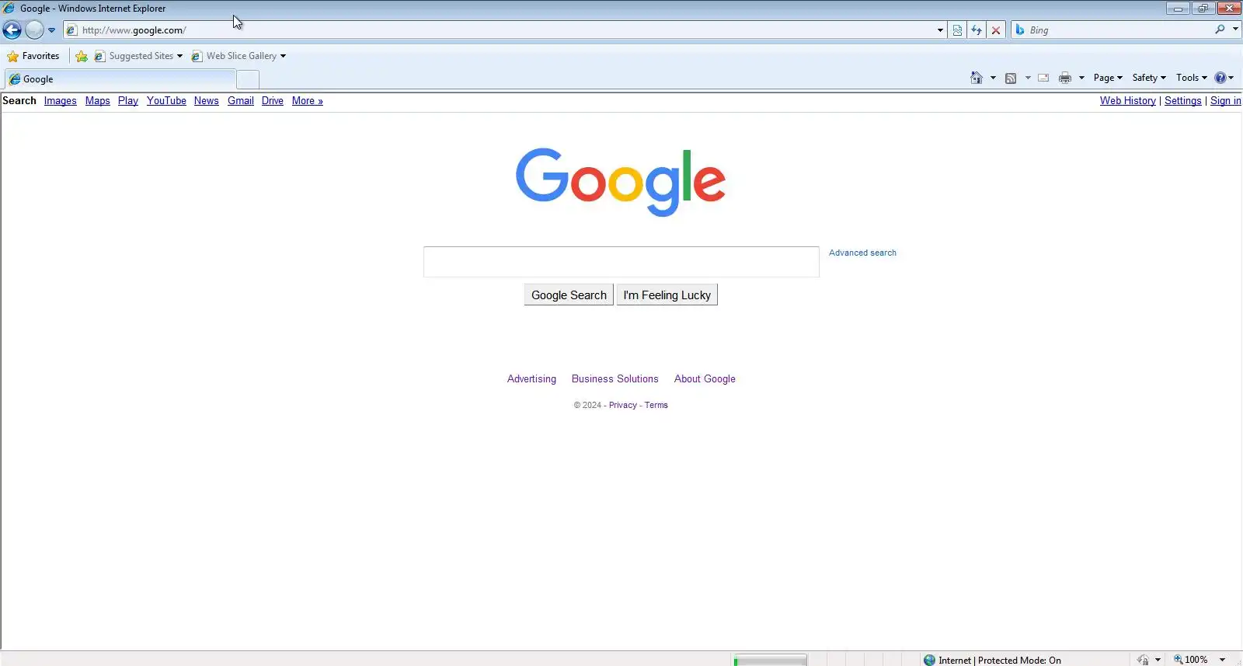Image resolution: width=1243 pixels, height=666 pixels.
Task: Click the I'm Feeling Lucky button
Action: [x=667, y=295]
